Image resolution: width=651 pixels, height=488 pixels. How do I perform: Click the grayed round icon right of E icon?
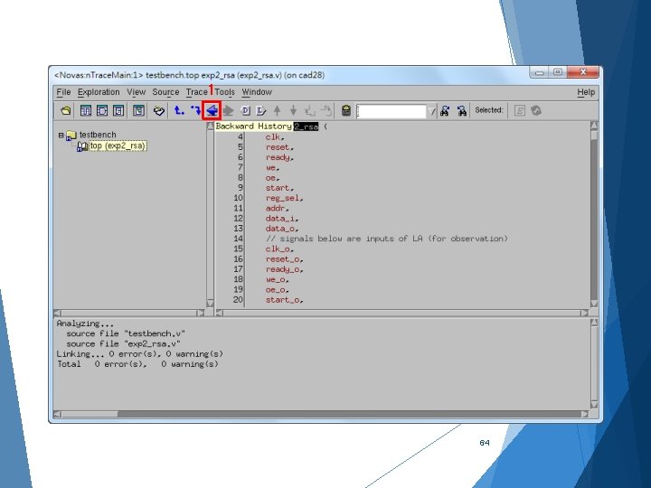click(x=536, y=111)
